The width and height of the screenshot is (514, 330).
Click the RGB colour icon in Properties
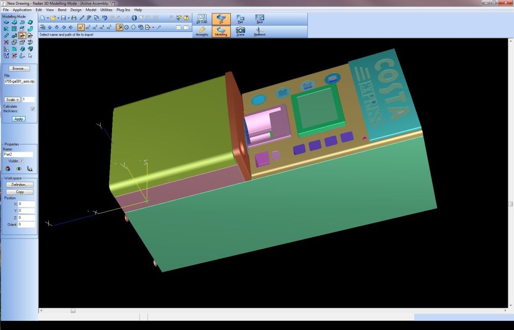click(x=8, y=169)
